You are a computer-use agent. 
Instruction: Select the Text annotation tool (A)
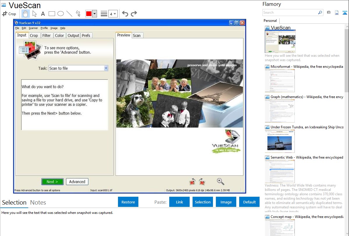click(43, 14)
